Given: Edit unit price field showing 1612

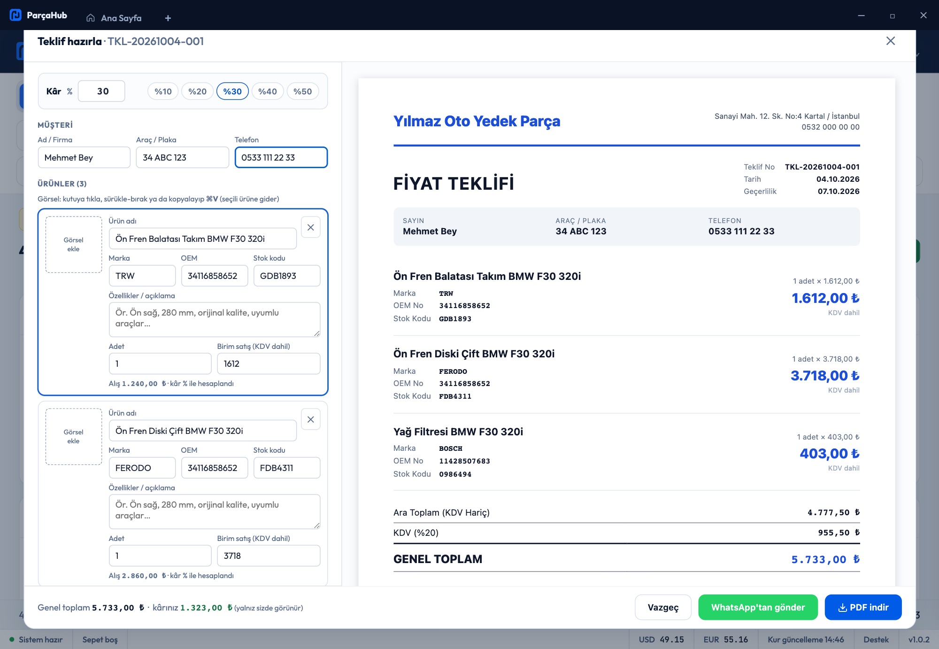Looking at the screenshot, I should click(x=269, y=363).
